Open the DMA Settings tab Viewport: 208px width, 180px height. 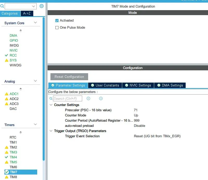pyautogui.click(x=170, y=85)
